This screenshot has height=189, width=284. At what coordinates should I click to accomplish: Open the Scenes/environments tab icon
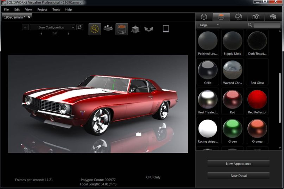tap(239, 17)
